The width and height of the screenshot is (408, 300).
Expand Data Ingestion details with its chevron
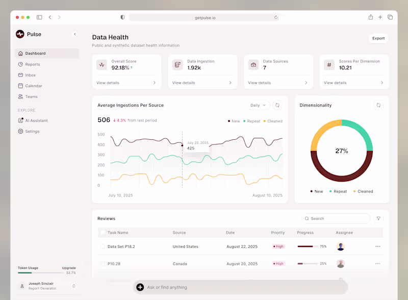(x=231, y=83)
